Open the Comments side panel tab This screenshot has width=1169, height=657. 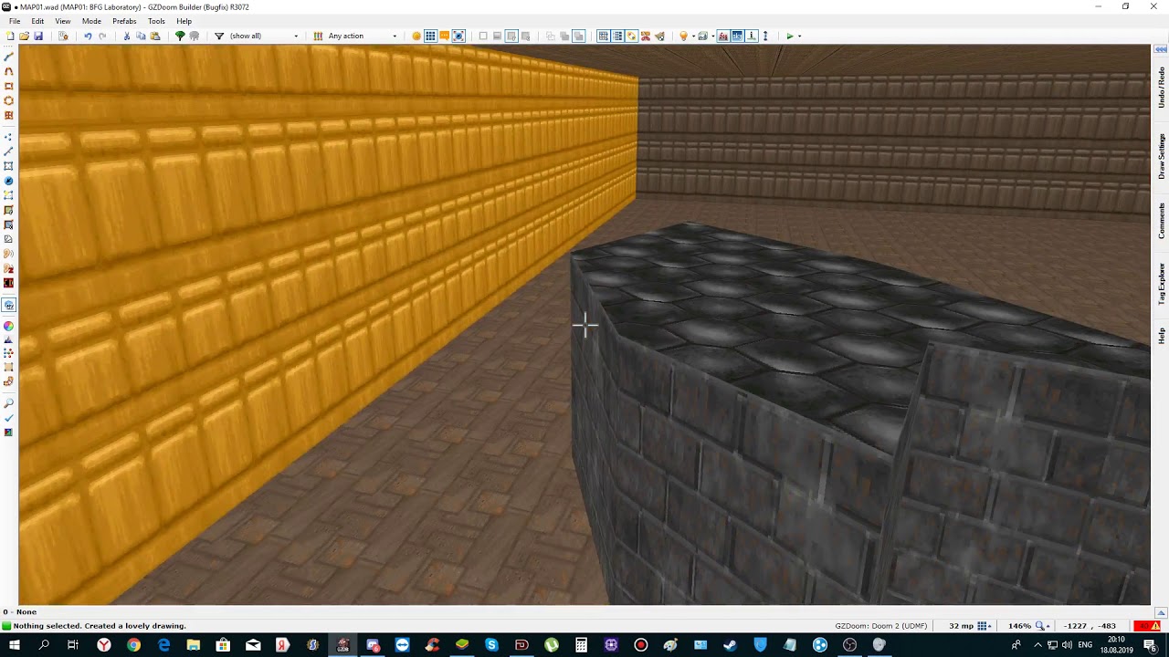tap(1162, 221)
